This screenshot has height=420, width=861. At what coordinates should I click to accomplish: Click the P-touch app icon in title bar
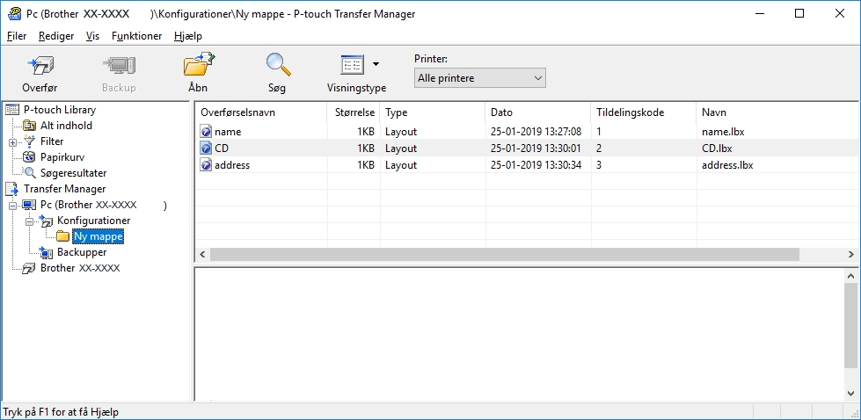click(x=14, y=14)
